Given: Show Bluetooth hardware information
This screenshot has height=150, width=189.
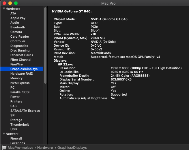Looking at the screenshot, I should pyautogui.click(x=18, y=27).
